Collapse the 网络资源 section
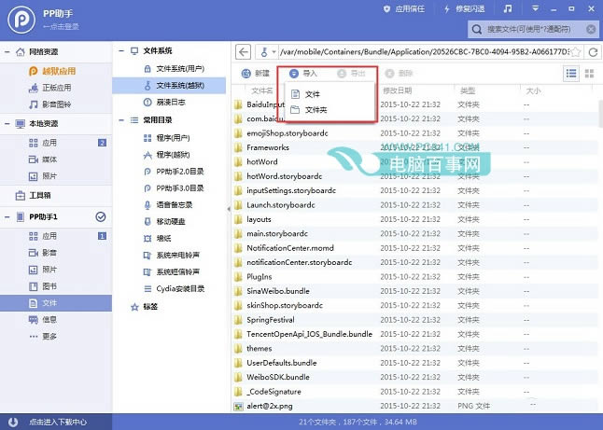 (7, 52)
